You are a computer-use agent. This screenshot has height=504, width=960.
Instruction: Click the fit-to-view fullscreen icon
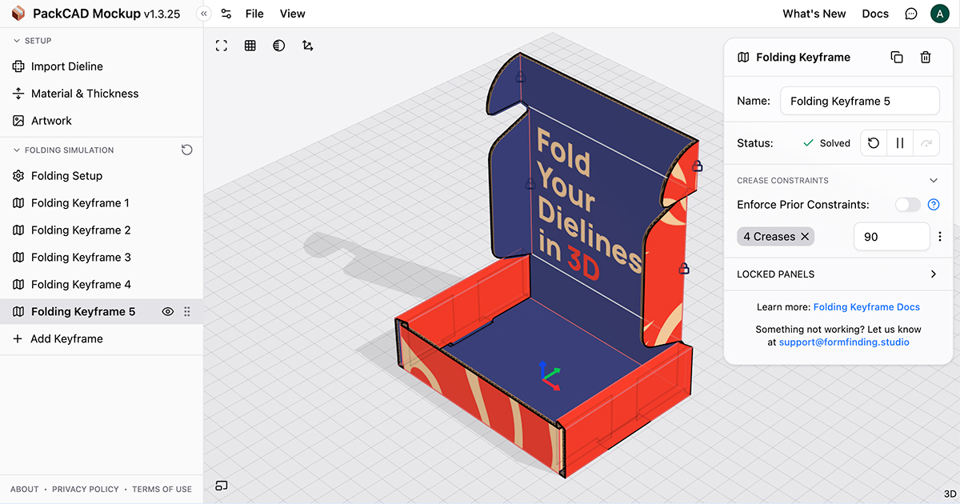222,46
